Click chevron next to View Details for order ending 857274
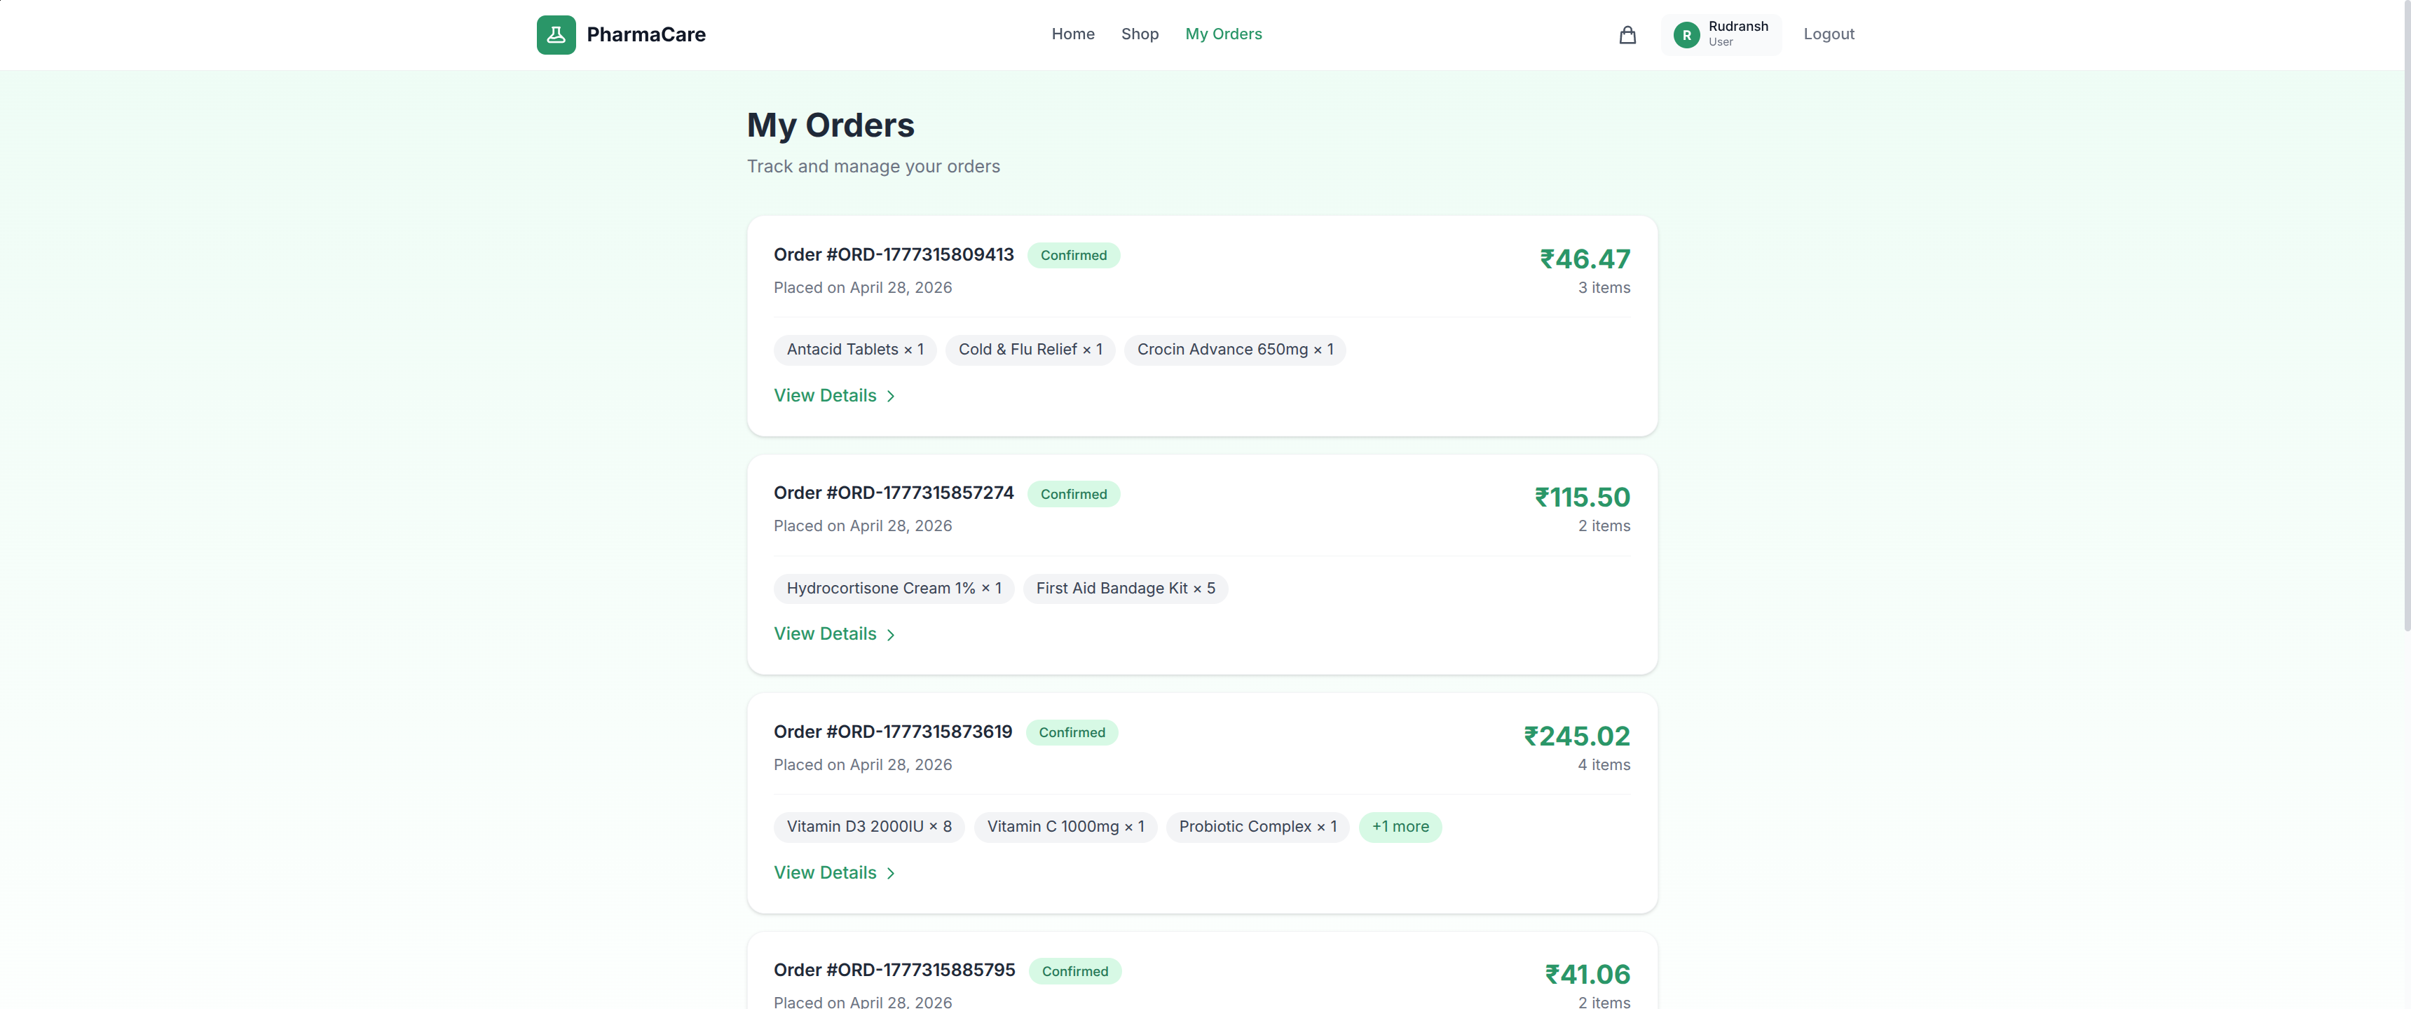The height and width of the screenshot is (1009, 2411). [891, 636]
